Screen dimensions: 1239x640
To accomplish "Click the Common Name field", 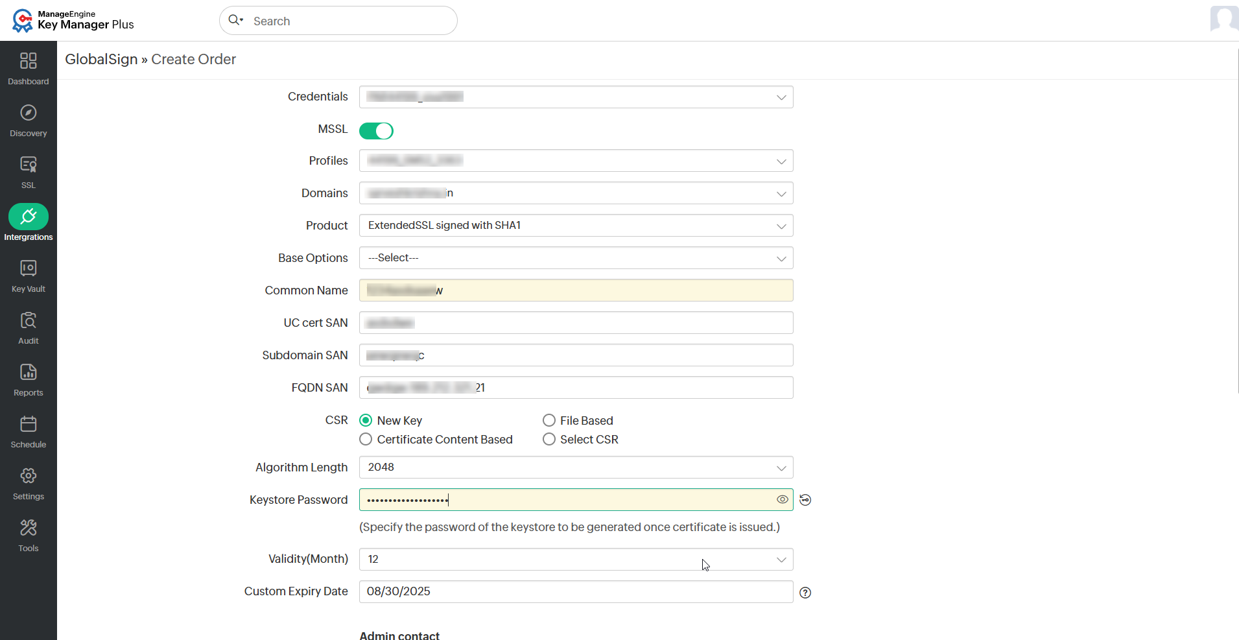I will tap(576, 290).
